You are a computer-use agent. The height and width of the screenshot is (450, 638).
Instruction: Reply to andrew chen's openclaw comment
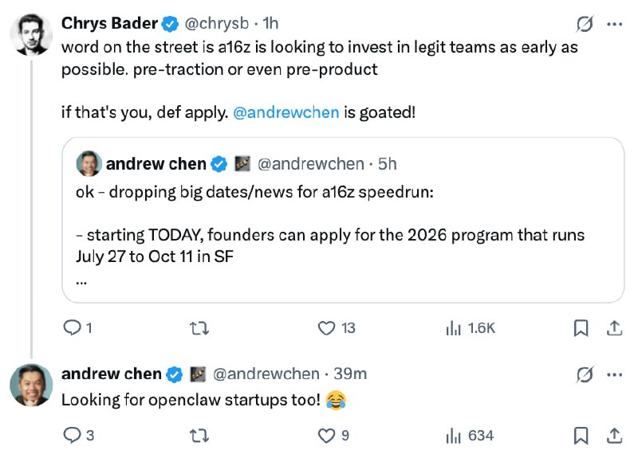click(73, 435)
